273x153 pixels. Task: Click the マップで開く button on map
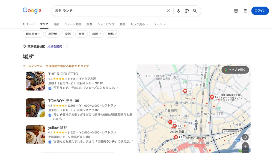point(235,70)
